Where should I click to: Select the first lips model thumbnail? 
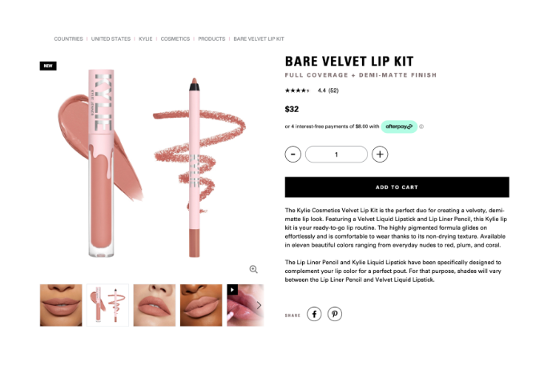[61, 305]
